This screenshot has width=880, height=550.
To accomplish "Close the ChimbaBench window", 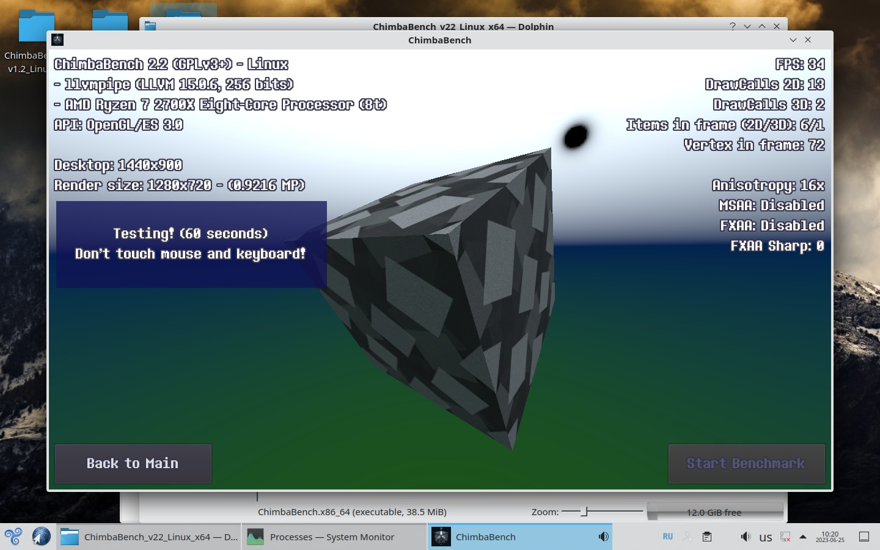I will coord(808,40).
